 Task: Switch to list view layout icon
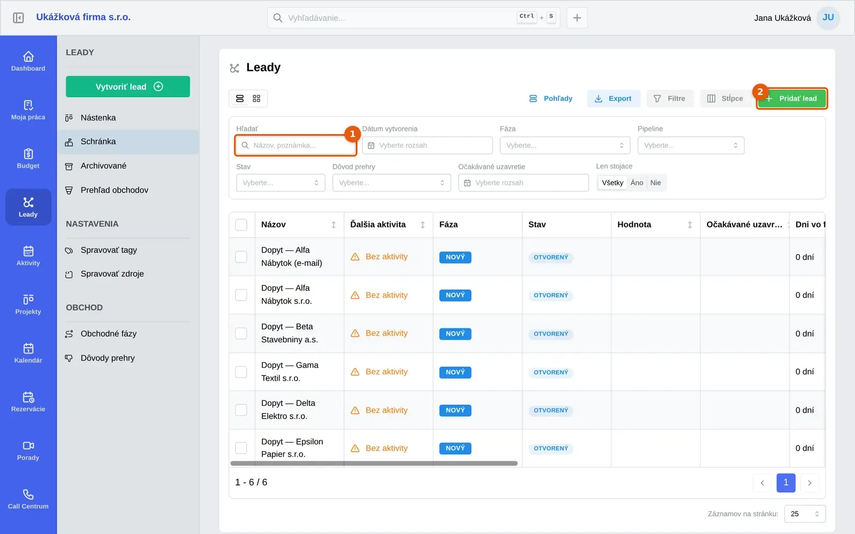240,98
